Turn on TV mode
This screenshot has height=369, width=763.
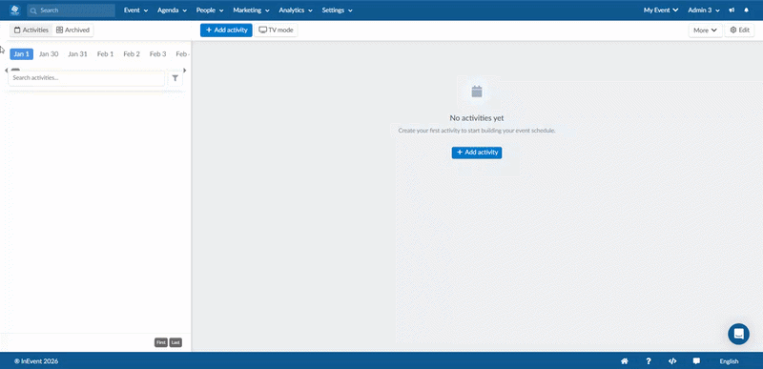[276, 31]
